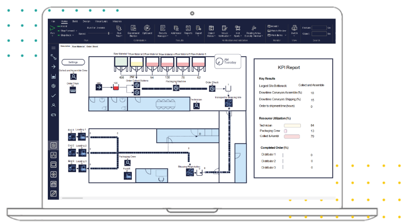Select the Order Sheet tab
Image resolution: width=413 pixels, height=222 pixels.
pyautogui.click(x=92, y=46)
